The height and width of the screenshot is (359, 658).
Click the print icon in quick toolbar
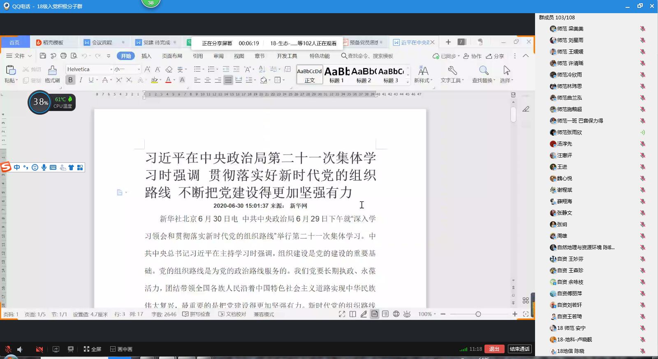point(63,56)
